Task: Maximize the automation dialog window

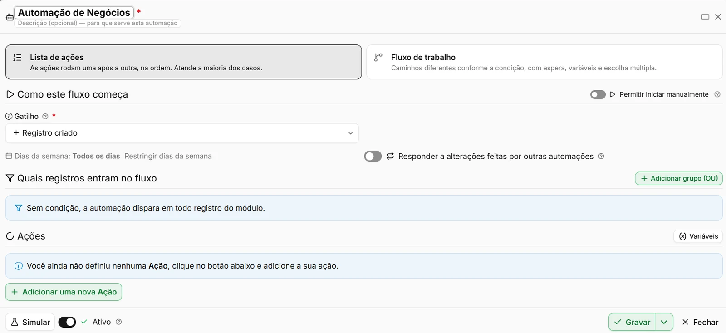Action: coord(705,17)
